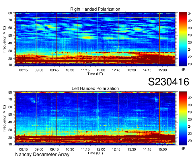The height and width of the screenshot is (158, 195).
Task: Click 22 dB value on Left Handed color bar
Action: (190, 134)
